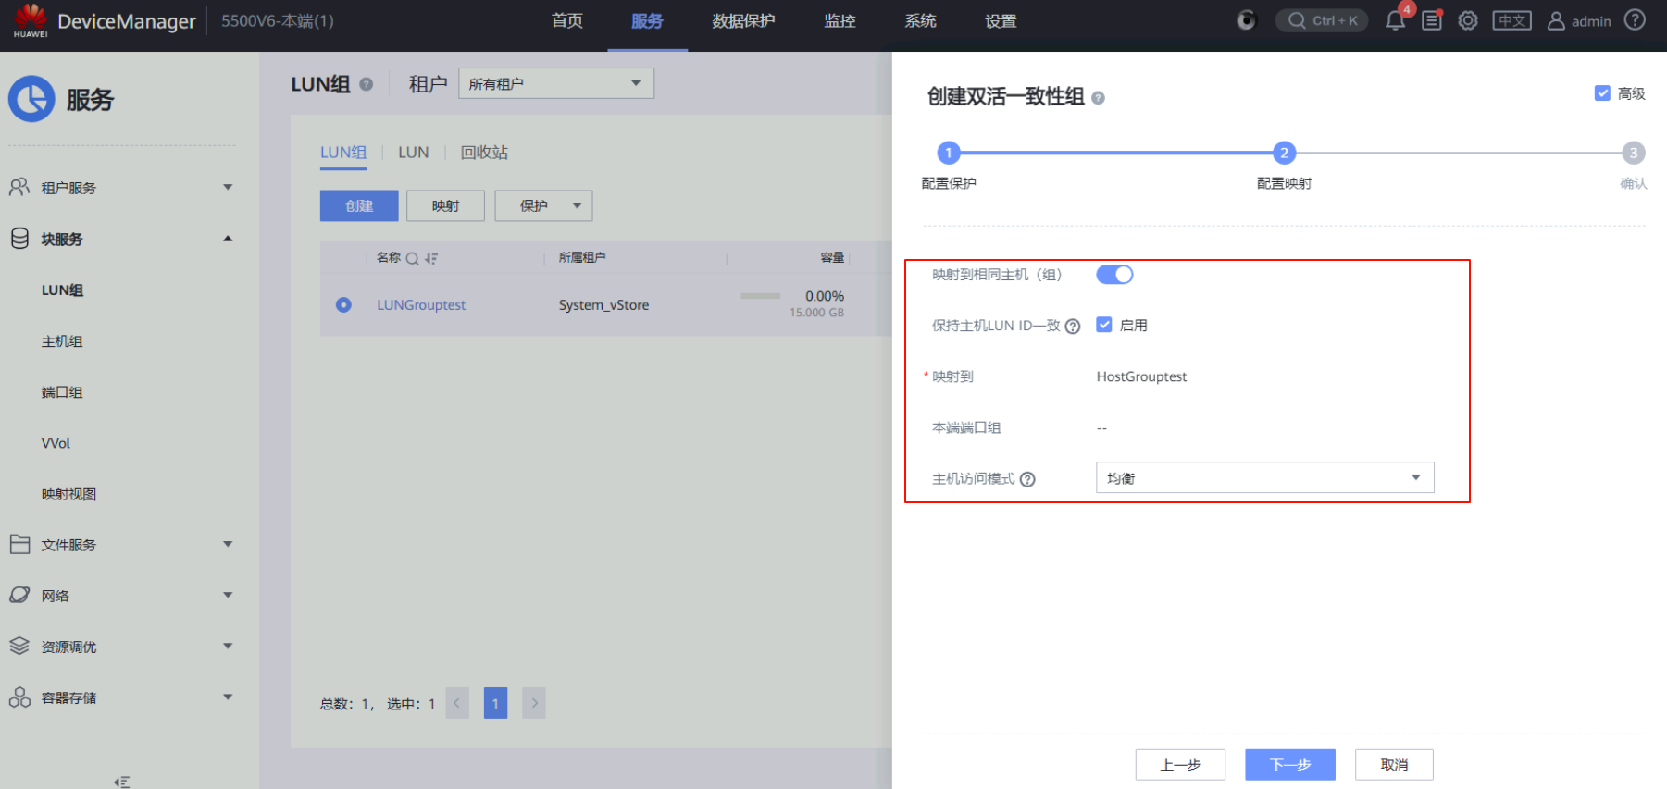Open the task list icon in header
Viewport: 1667px width, 789px height.
[x=1432, y=20]
